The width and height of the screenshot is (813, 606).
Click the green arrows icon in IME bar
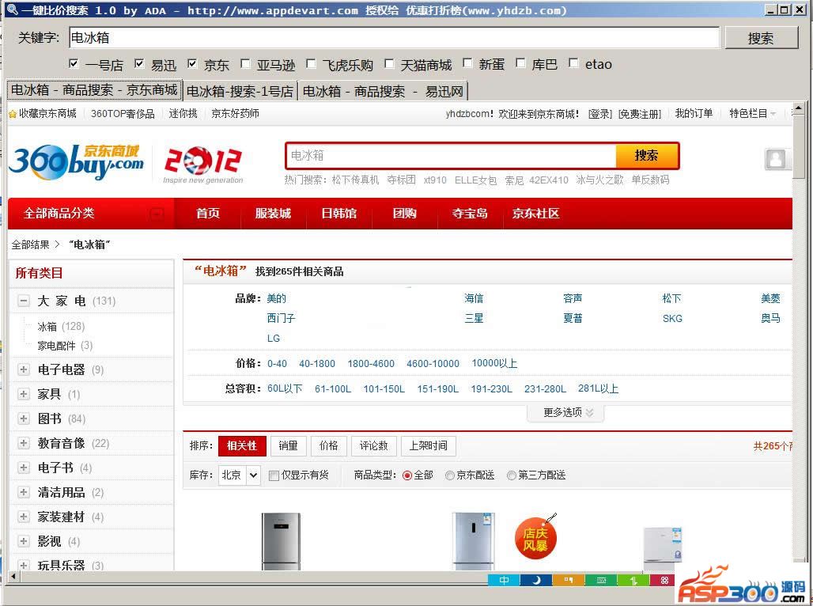633,580
